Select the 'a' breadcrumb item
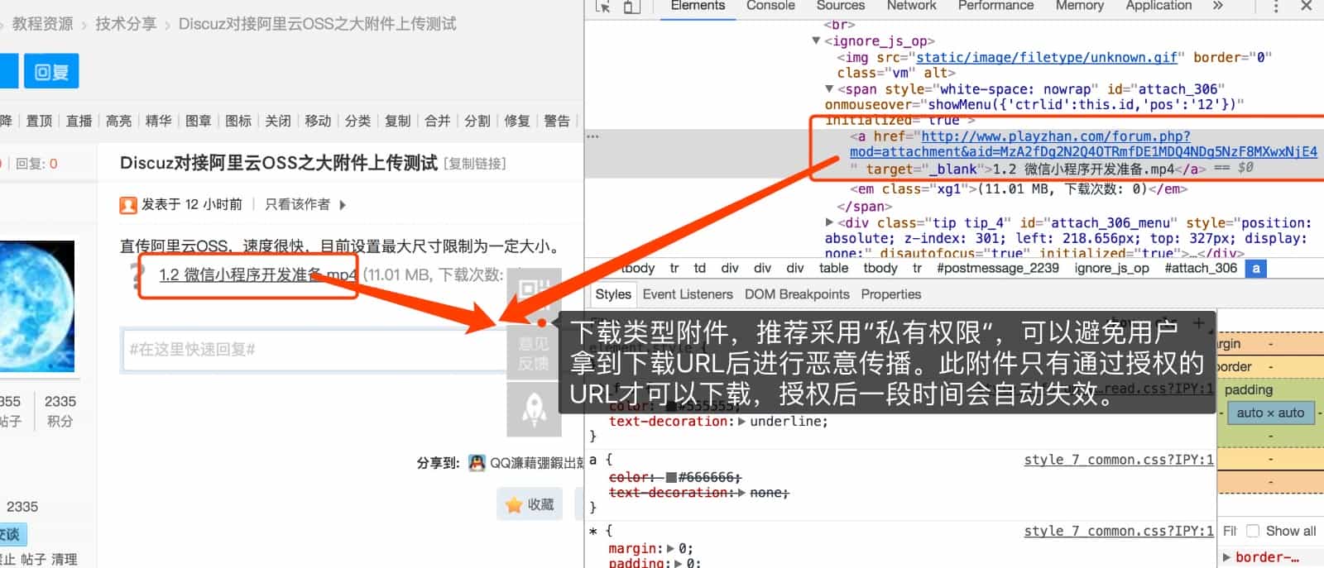 1256,268
